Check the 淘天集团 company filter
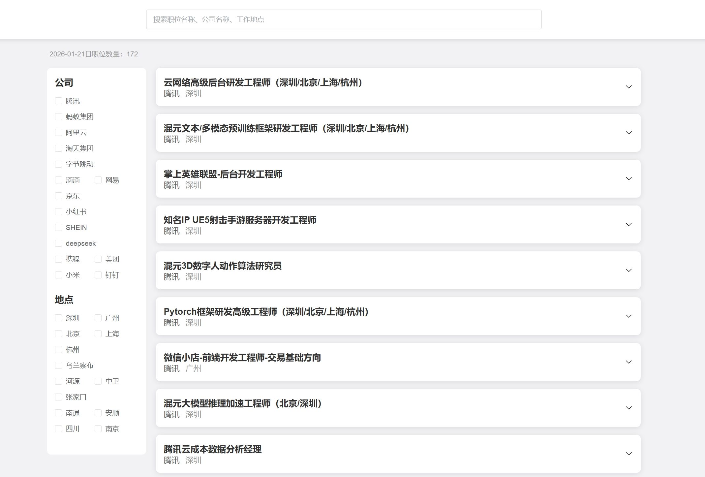Viewport: 705px width, 477px height. point(59,148)
